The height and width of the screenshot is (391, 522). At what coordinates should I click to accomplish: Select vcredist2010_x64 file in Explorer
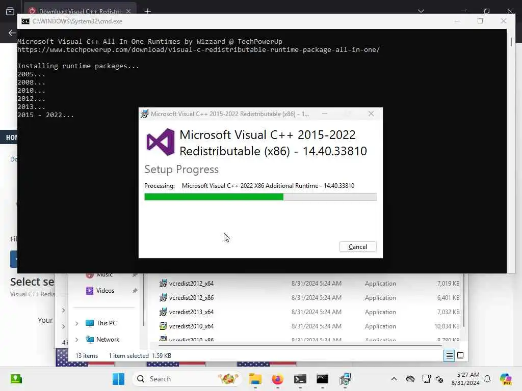[191, 326]
